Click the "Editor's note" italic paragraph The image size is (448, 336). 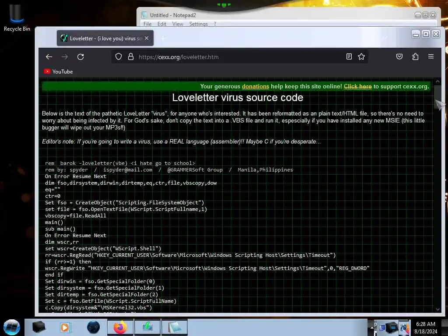[181, 142]
